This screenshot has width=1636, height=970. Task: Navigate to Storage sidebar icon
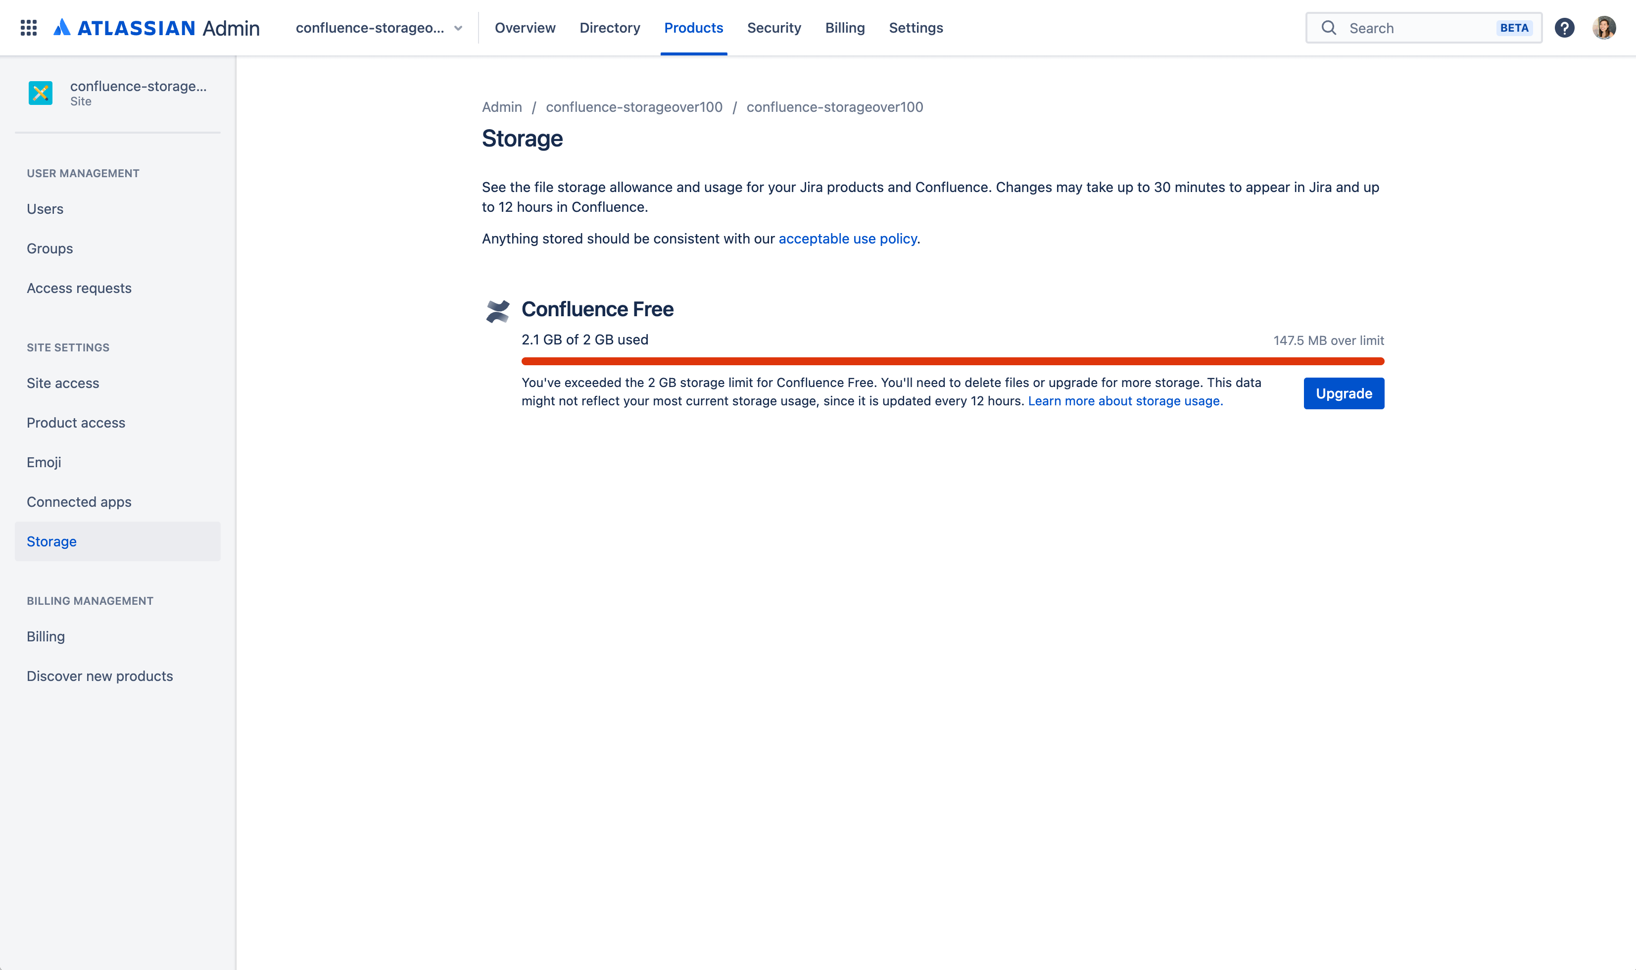pos(51,540)
